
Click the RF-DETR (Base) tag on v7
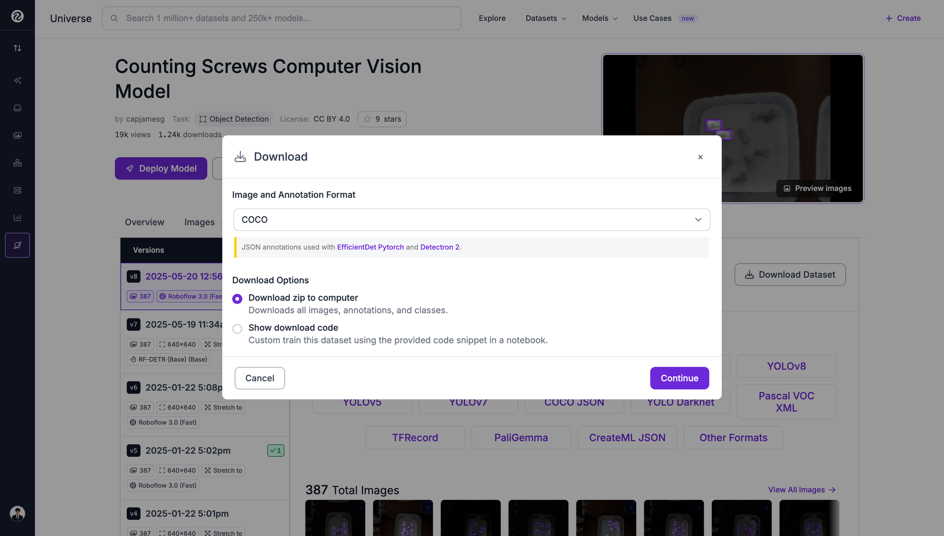point(169,360)
